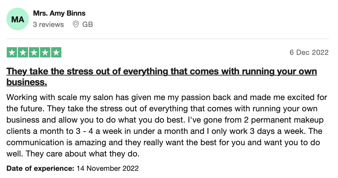Open review title 'They take the stress out'
Image resolution: width=338 pixels, height=178 pixels.
pos(162,76)
